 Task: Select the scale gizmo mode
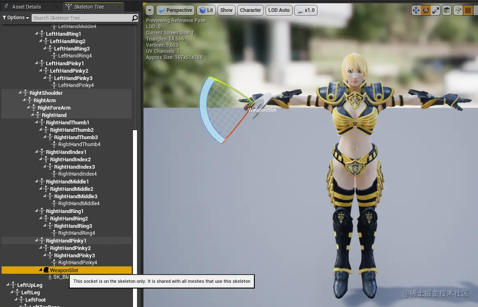436,10
